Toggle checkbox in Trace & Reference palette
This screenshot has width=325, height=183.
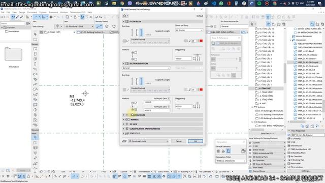(x=213, y=43)
